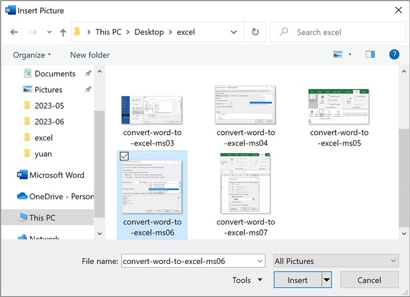Select the 2023-05 folder in sidebar
This screenshot has height=297, width=410.
click(49, 106)
